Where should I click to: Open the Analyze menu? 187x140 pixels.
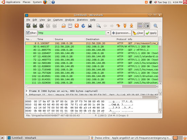pos(70,20)
